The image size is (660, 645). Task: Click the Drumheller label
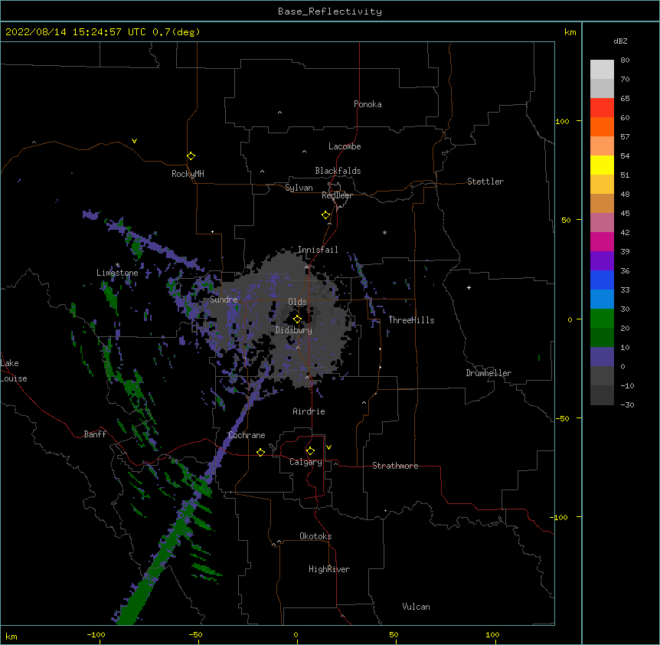tap(488, 373)
